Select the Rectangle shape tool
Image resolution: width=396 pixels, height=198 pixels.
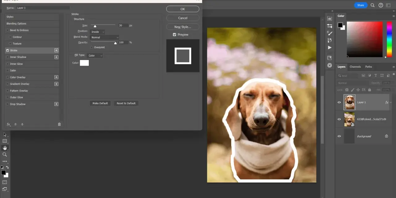click(5, 141)
